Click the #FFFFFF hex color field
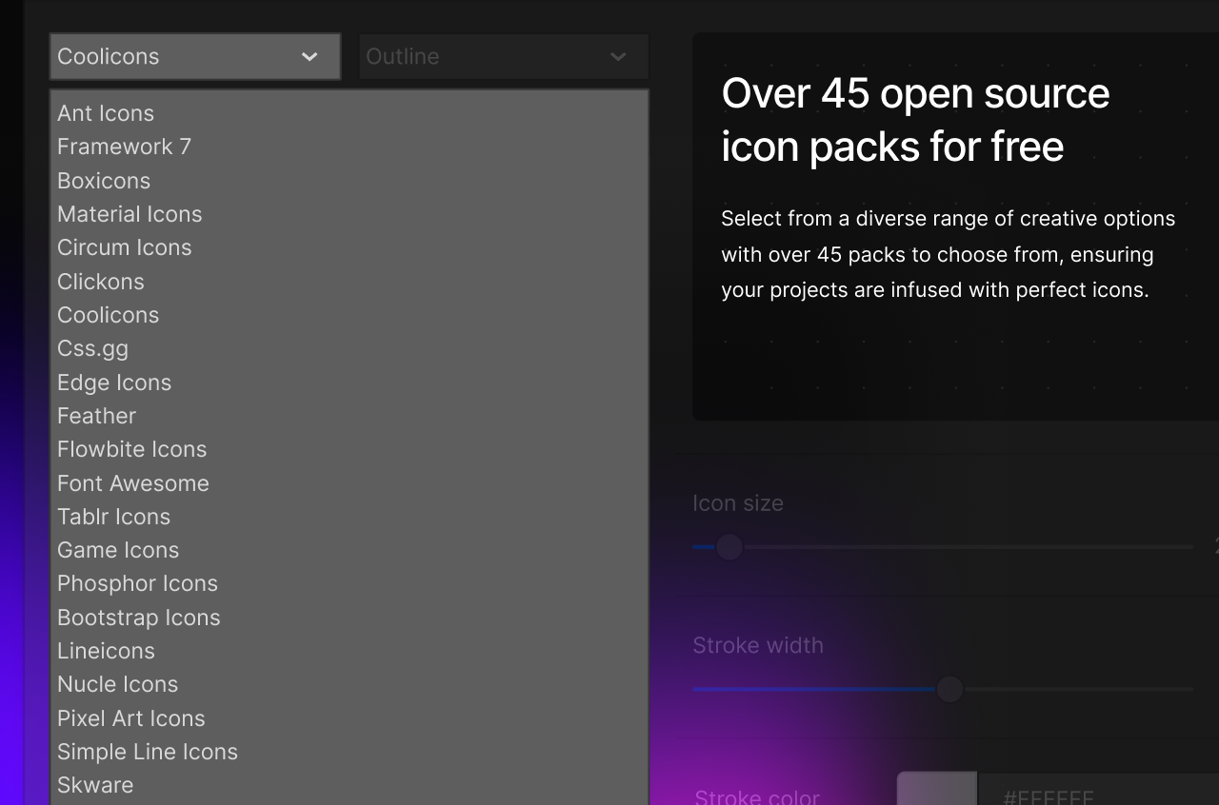This screenshot has width=1219, height=805. [x=1099, y=790]
